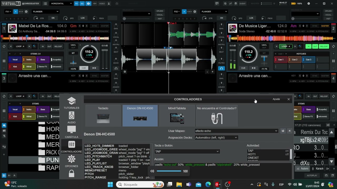337x189 pixels.
Task: Open the Asignación Decks dropdown
Action: point(216,138)
